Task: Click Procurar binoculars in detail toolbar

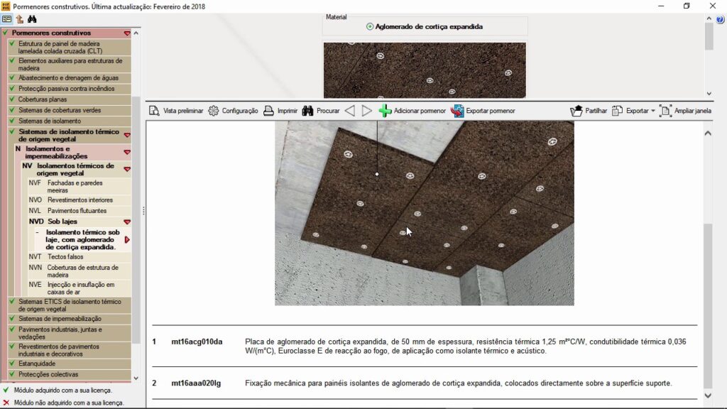Action: click(x=308, y=111)
